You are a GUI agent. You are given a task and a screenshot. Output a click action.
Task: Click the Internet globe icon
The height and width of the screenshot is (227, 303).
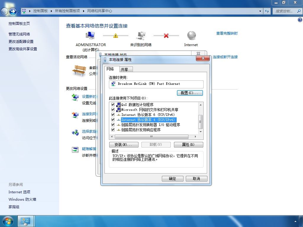coord(191,35)
